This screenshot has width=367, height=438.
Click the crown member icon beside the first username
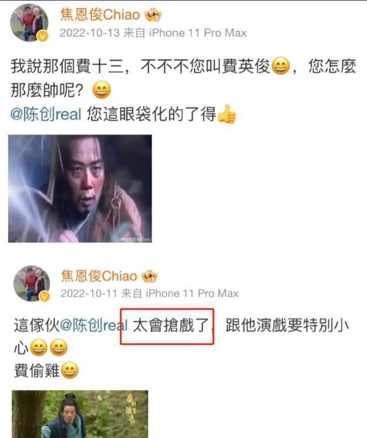click(x=154, y=15)
